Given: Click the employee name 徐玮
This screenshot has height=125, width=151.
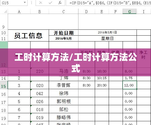Looking at the screenshot, I should click(x=63, y=93).
